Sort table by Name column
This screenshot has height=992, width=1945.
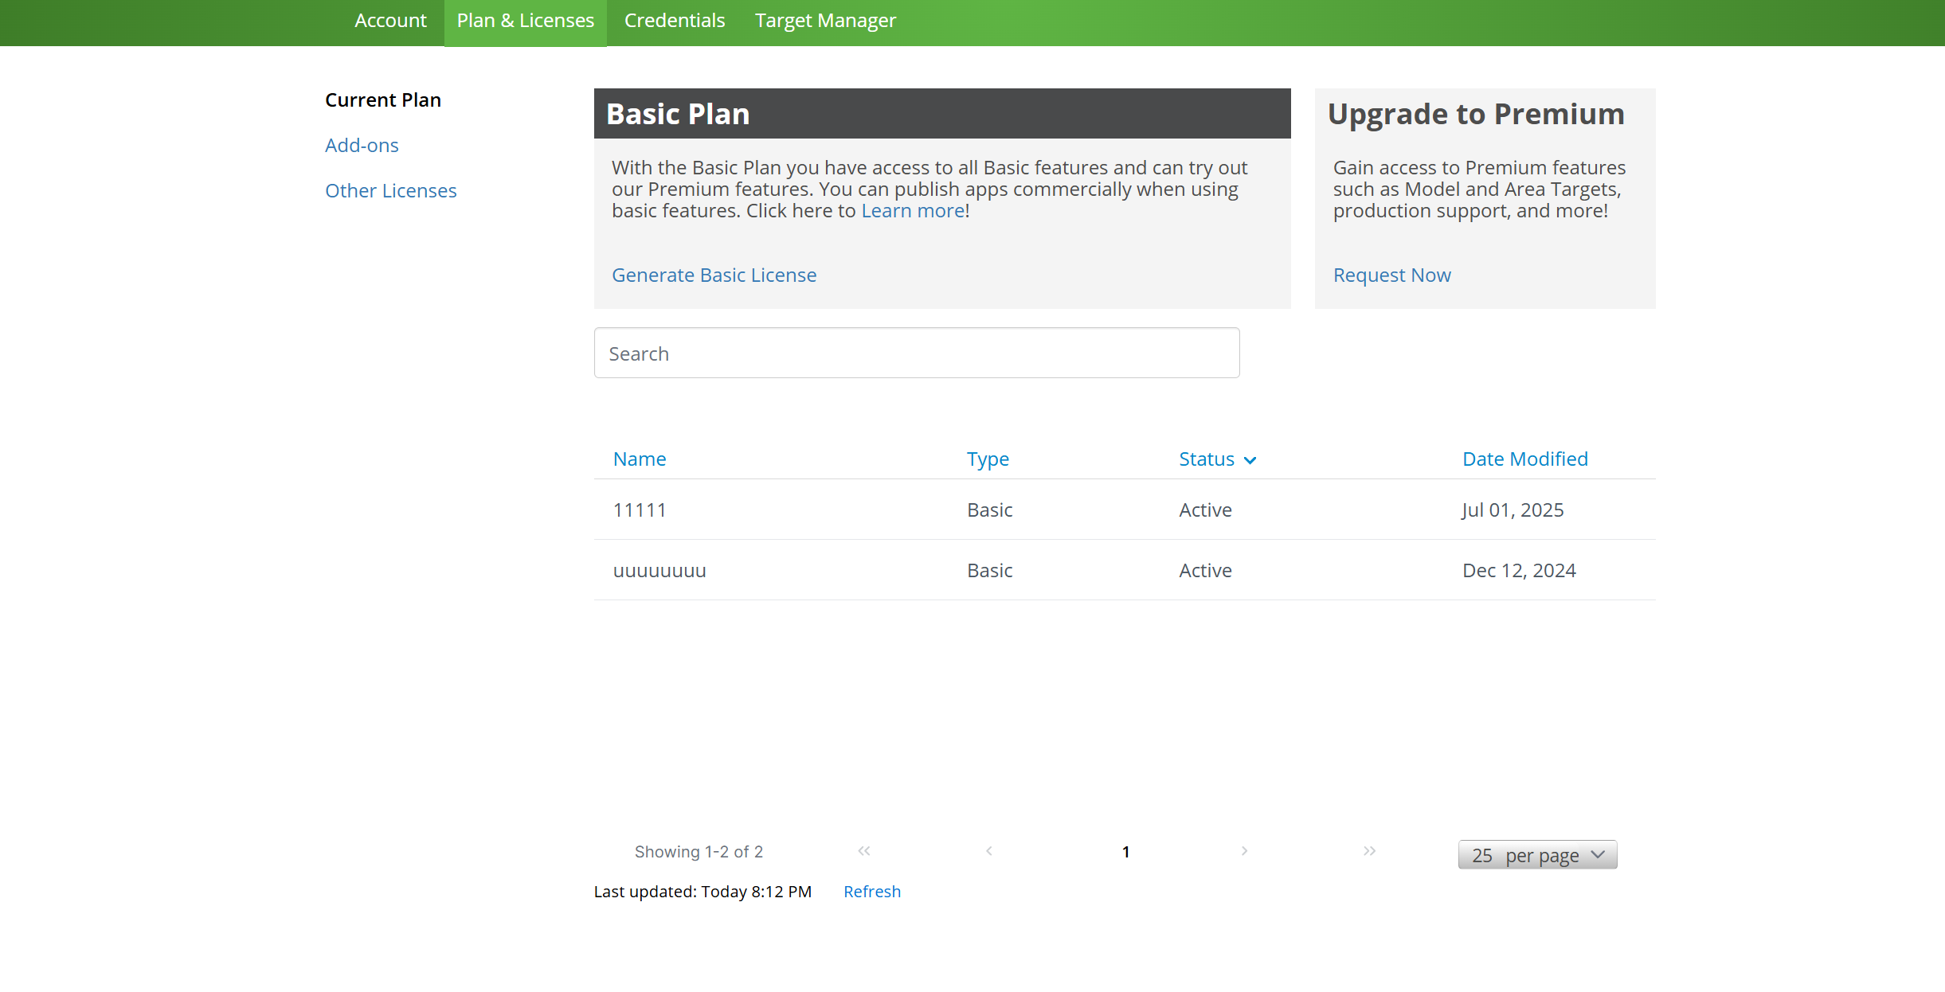coord(640,459)
